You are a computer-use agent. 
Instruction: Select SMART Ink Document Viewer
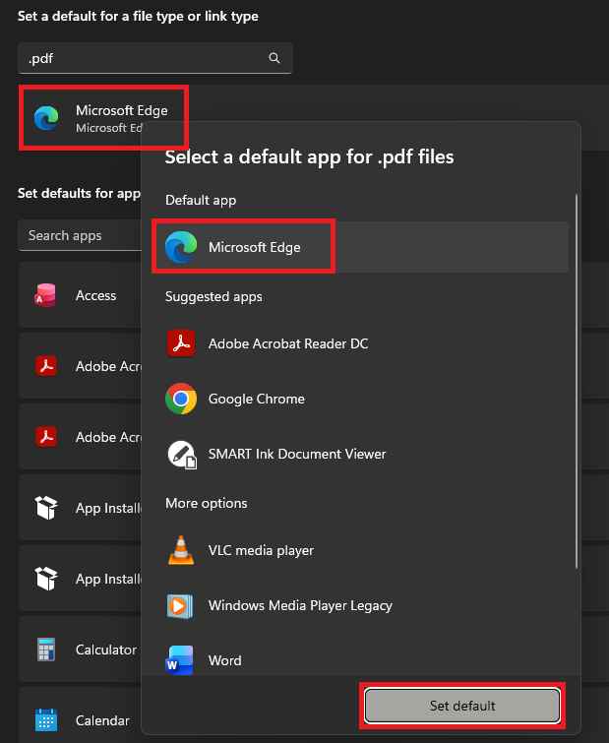click(360, 454)
